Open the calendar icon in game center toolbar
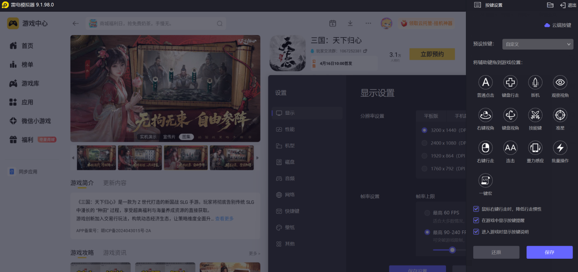578x272 pixels. (333, 23)
